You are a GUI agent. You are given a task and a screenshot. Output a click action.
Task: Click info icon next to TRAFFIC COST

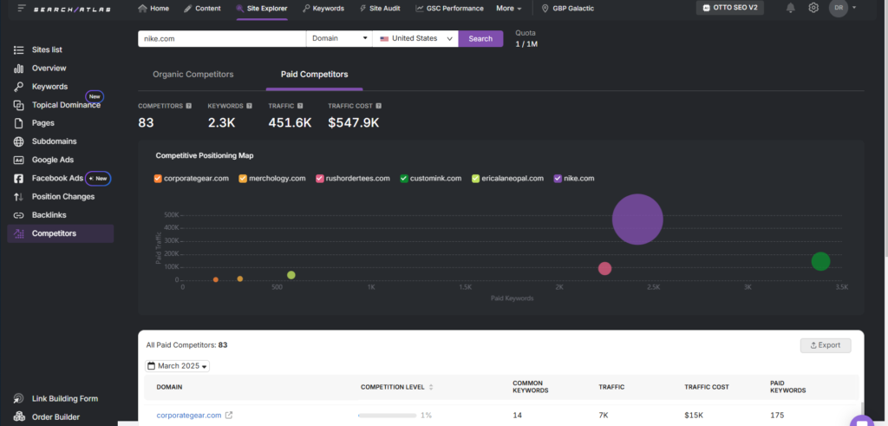pyautogui.click(x=378, y=106)
